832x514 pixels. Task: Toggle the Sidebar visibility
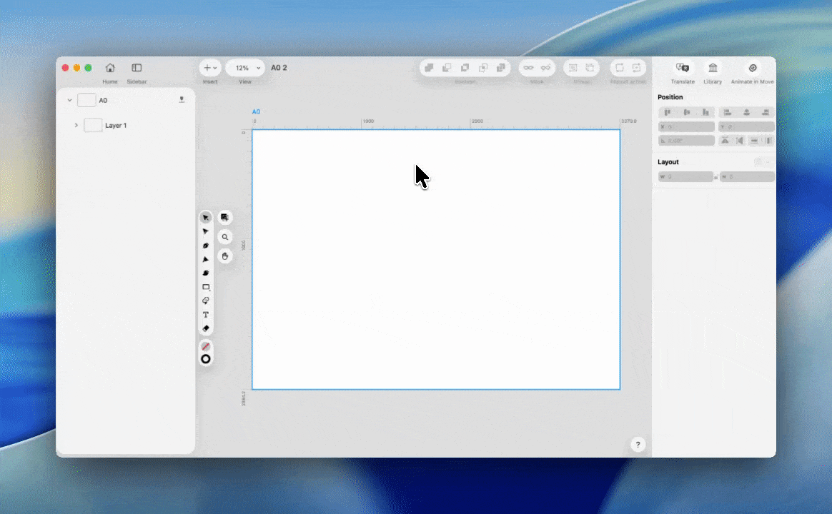tap(137, 68)
